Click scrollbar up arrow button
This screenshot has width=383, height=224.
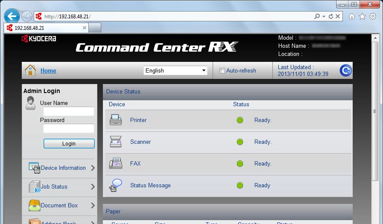tap(375, 38)
